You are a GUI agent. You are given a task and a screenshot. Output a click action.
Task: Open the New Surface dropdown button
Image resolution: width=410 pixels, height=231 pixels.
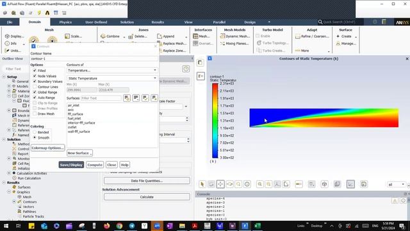79,153
